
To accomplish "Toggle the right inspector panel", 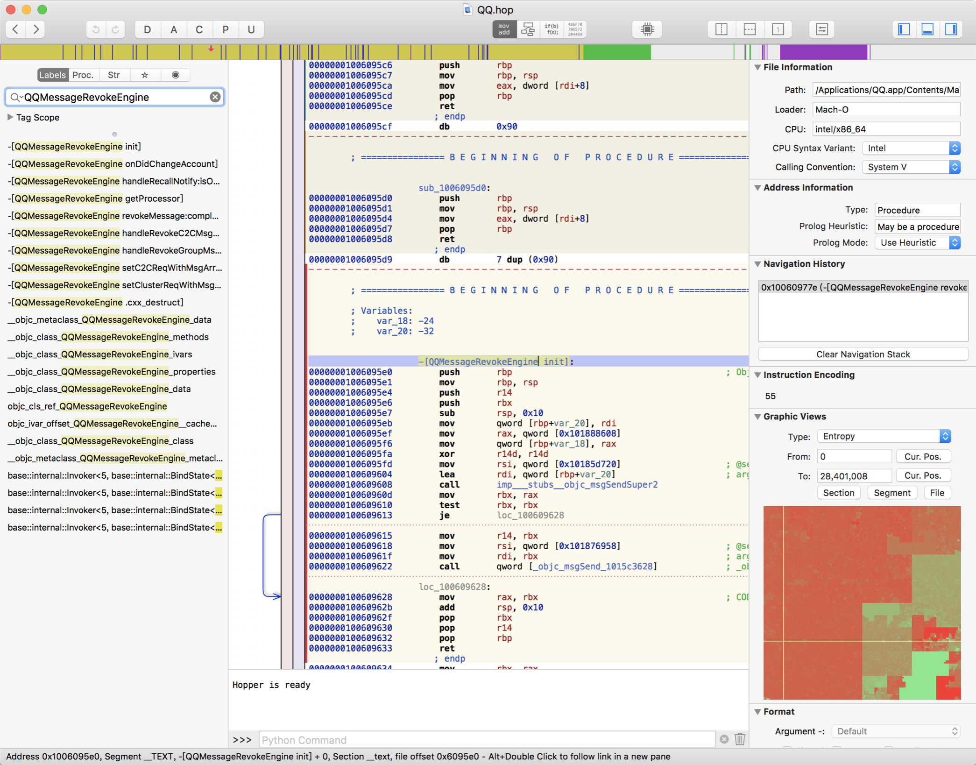I will click(x=951, y=29).
